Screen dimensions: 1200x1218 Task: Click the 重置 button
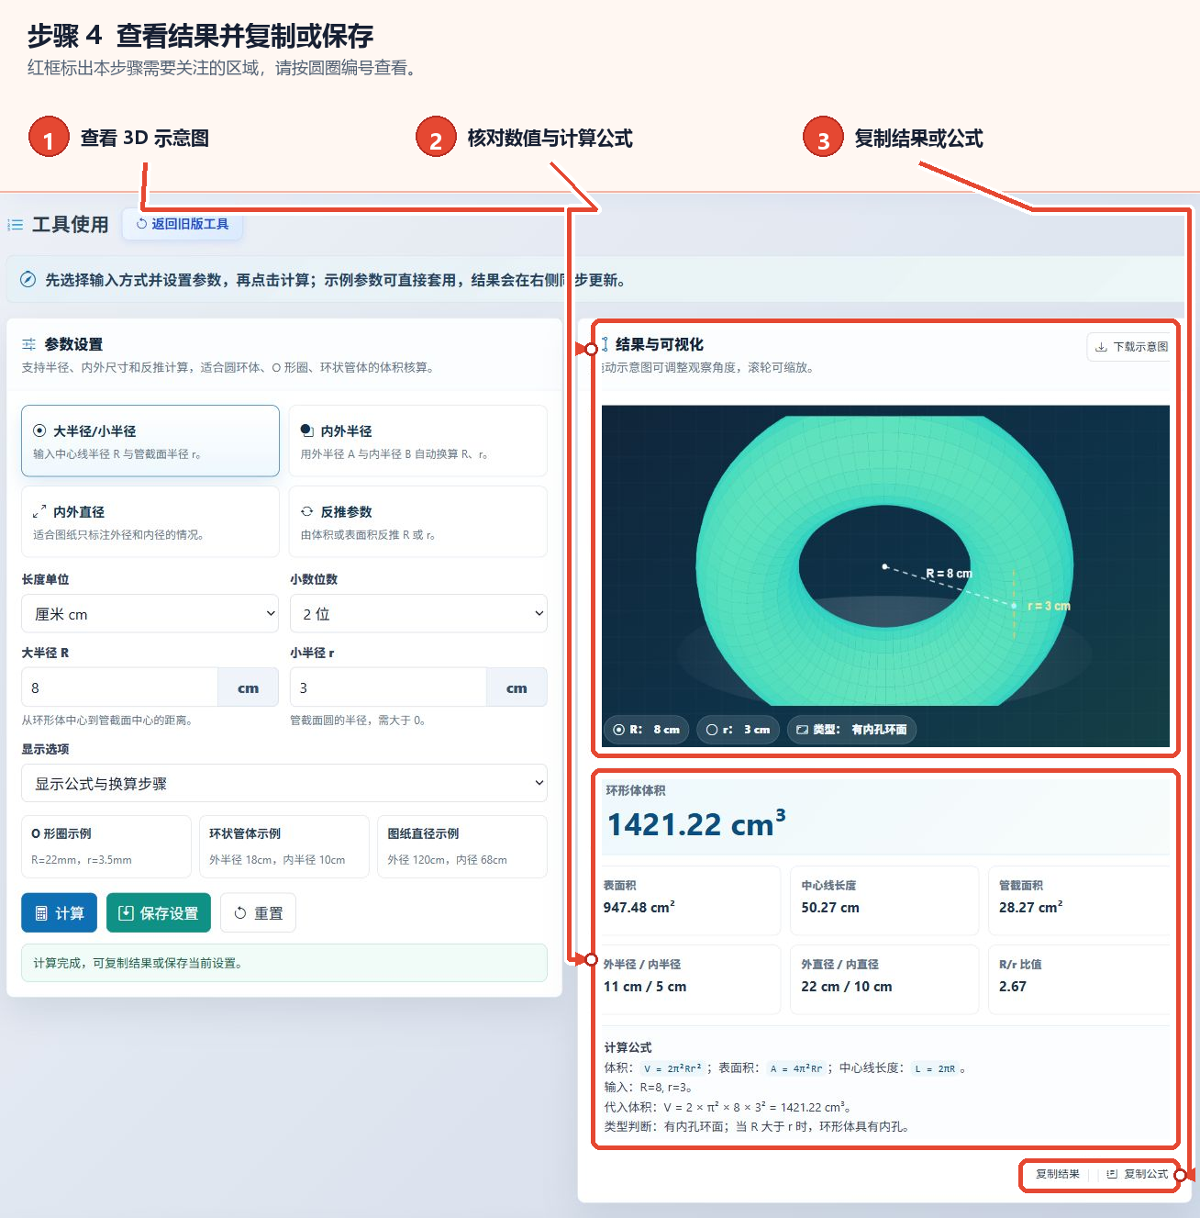[x=258, y=913]
